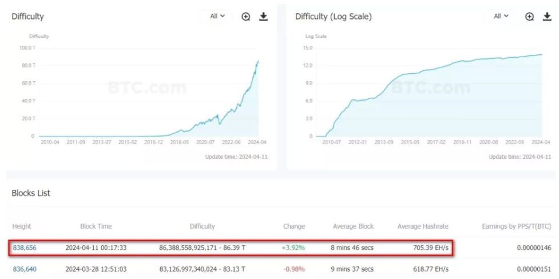Select the 705.39 EH/s hashrate value

427,248
